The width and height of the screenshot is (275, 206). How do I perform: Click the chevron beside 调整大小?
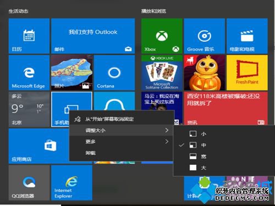tap(167, 130)
